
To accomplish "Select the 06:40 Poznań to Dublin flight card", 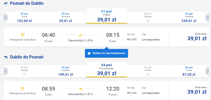I will pyautogui.click(x=86, y=37).
